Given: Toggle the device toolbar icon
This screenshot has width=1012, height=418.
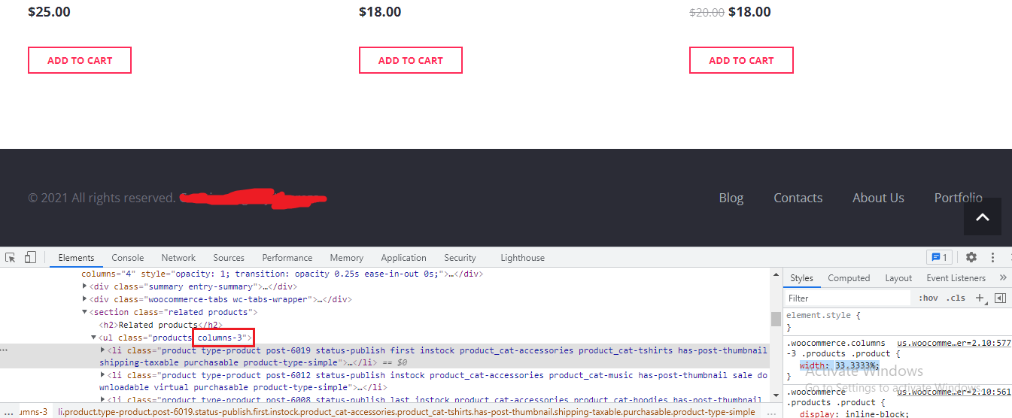Looking at the screenshot, I should pos(30,257).
